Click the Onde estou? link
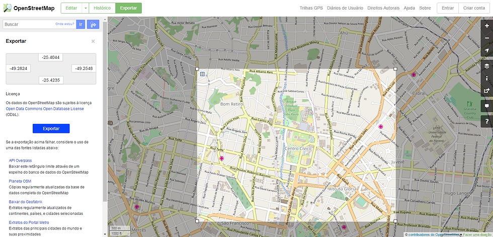Screen dimensions: 493x237 65,24
